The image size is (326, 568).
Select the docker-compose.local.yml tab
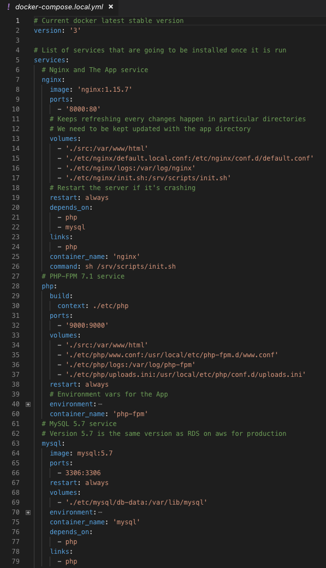[59, 7]
